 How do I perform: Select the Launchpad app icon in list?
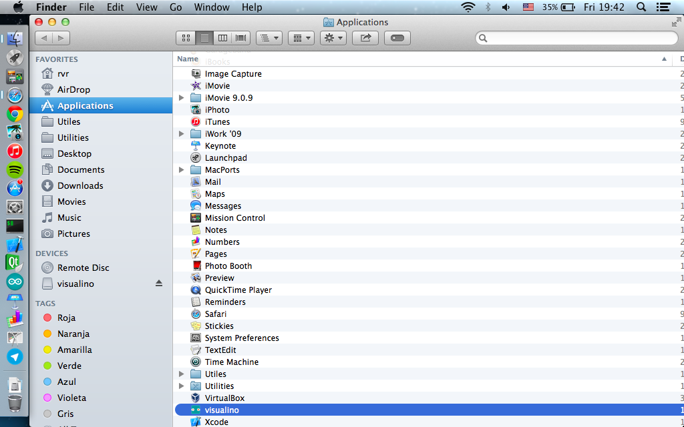pyautogui.click(x=196, y=157)
